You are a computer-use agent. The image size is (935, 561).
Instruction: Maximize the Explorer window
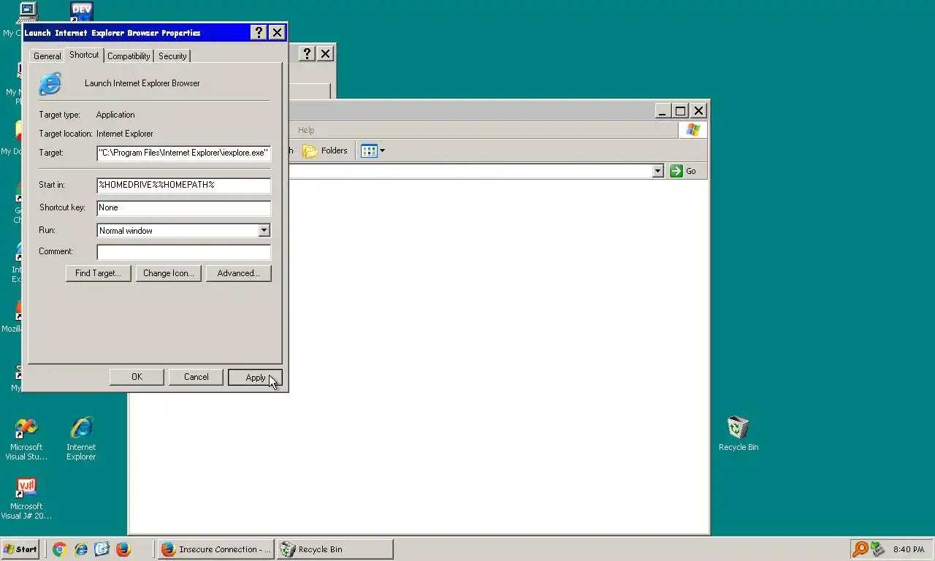[680, 110]
